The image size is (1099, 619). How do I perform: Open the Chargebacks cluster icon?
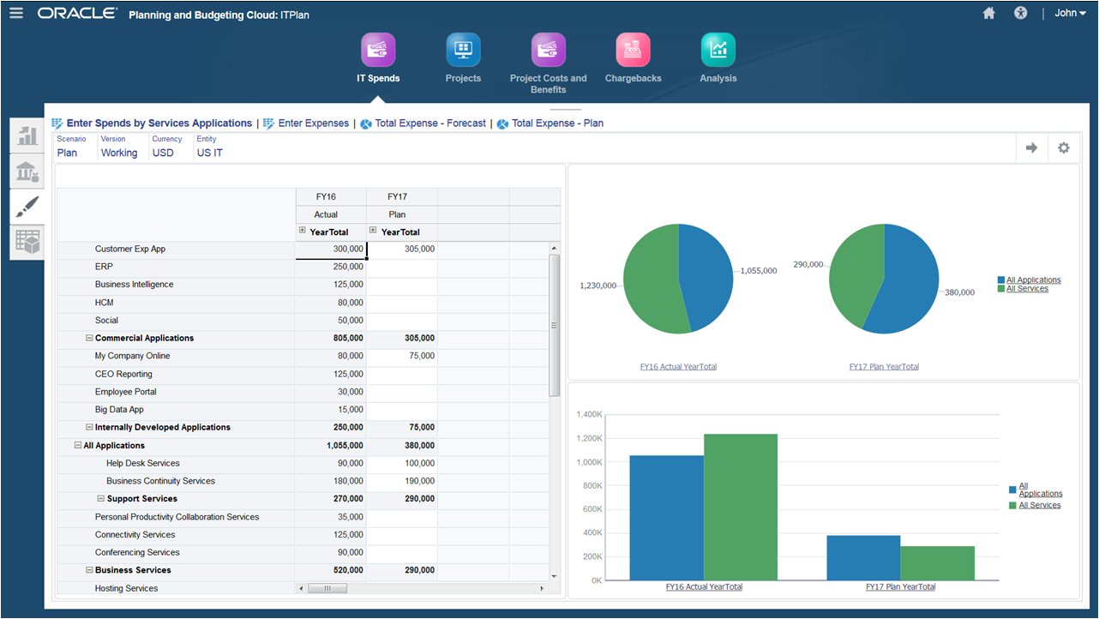pyautogui.click(x=633, y=50)
